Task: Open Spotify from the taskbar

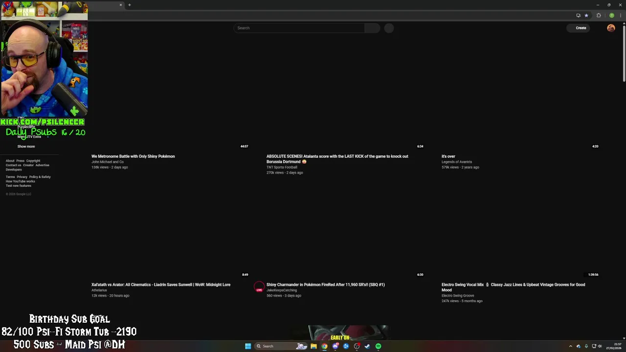Action: (x=378, y=346)
